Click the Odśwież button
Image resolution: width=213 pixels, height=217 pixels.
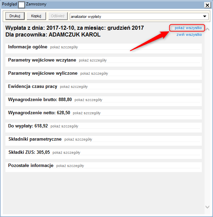(x=58, y=16)
